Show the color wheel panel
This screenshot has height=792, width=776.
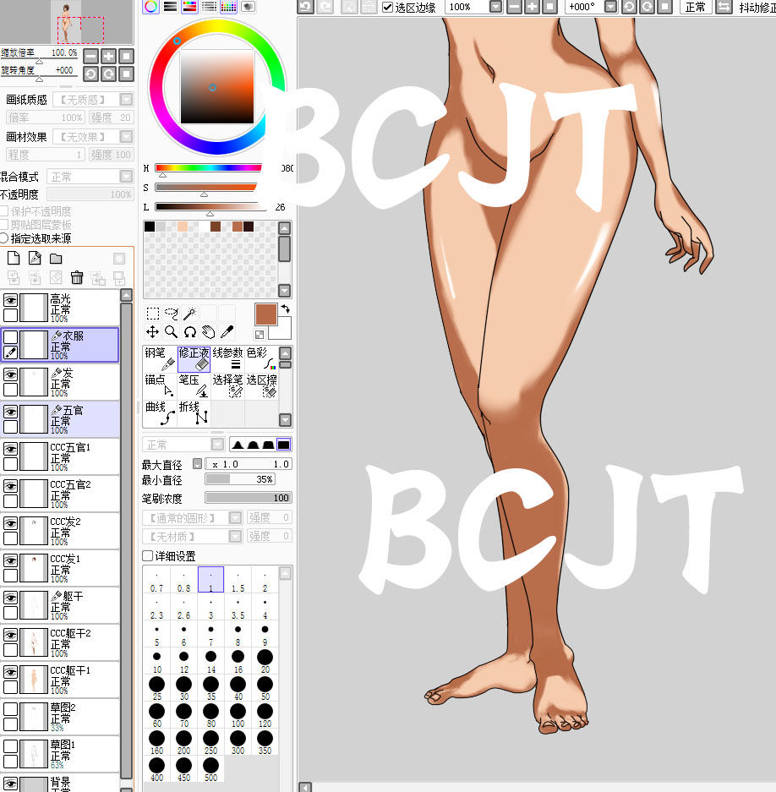click(151, 7)
